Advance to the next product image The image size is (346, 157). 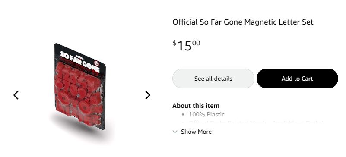pos(148,95)
